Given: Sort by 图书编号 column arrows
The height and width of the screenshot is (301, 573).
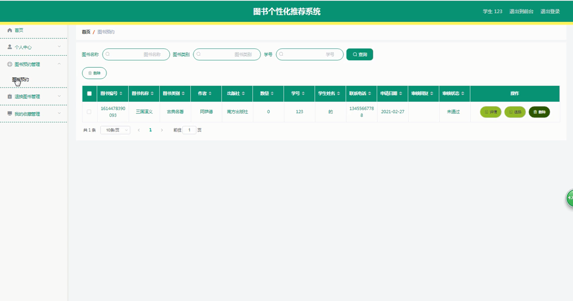Looking at the screenshot, I should click(x=121, y=94).
